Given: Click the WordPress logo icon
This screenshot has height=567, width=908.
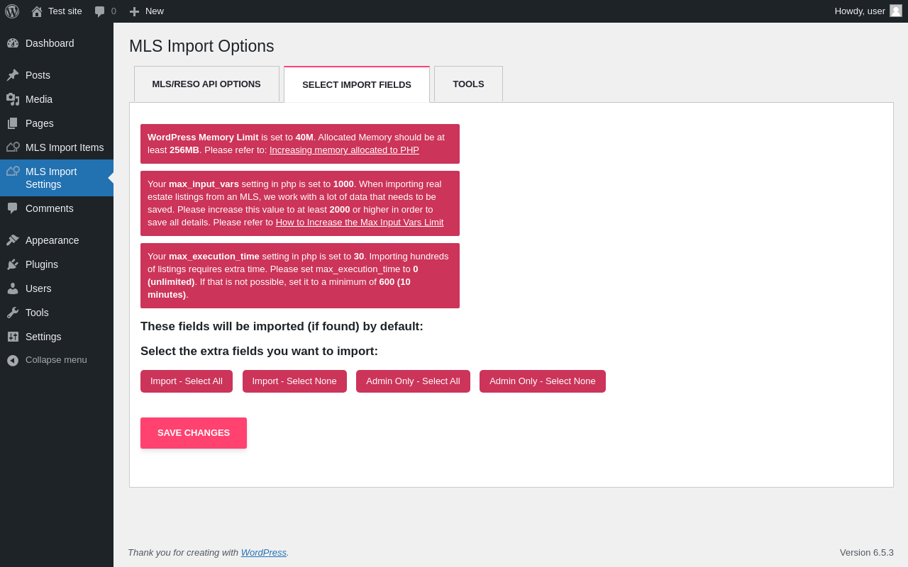Looking at the screenshot, I should pyautogui.click(x=12, y=11).
